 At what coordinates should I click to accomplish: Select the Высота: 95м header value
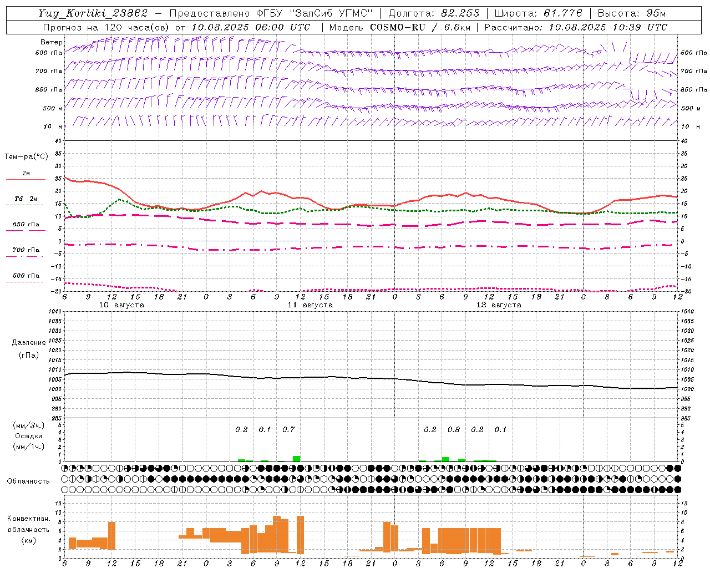(631, 14)
